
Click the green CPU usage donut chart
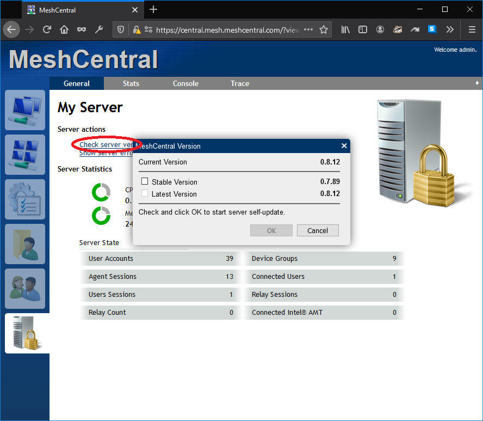click(101, 191)
